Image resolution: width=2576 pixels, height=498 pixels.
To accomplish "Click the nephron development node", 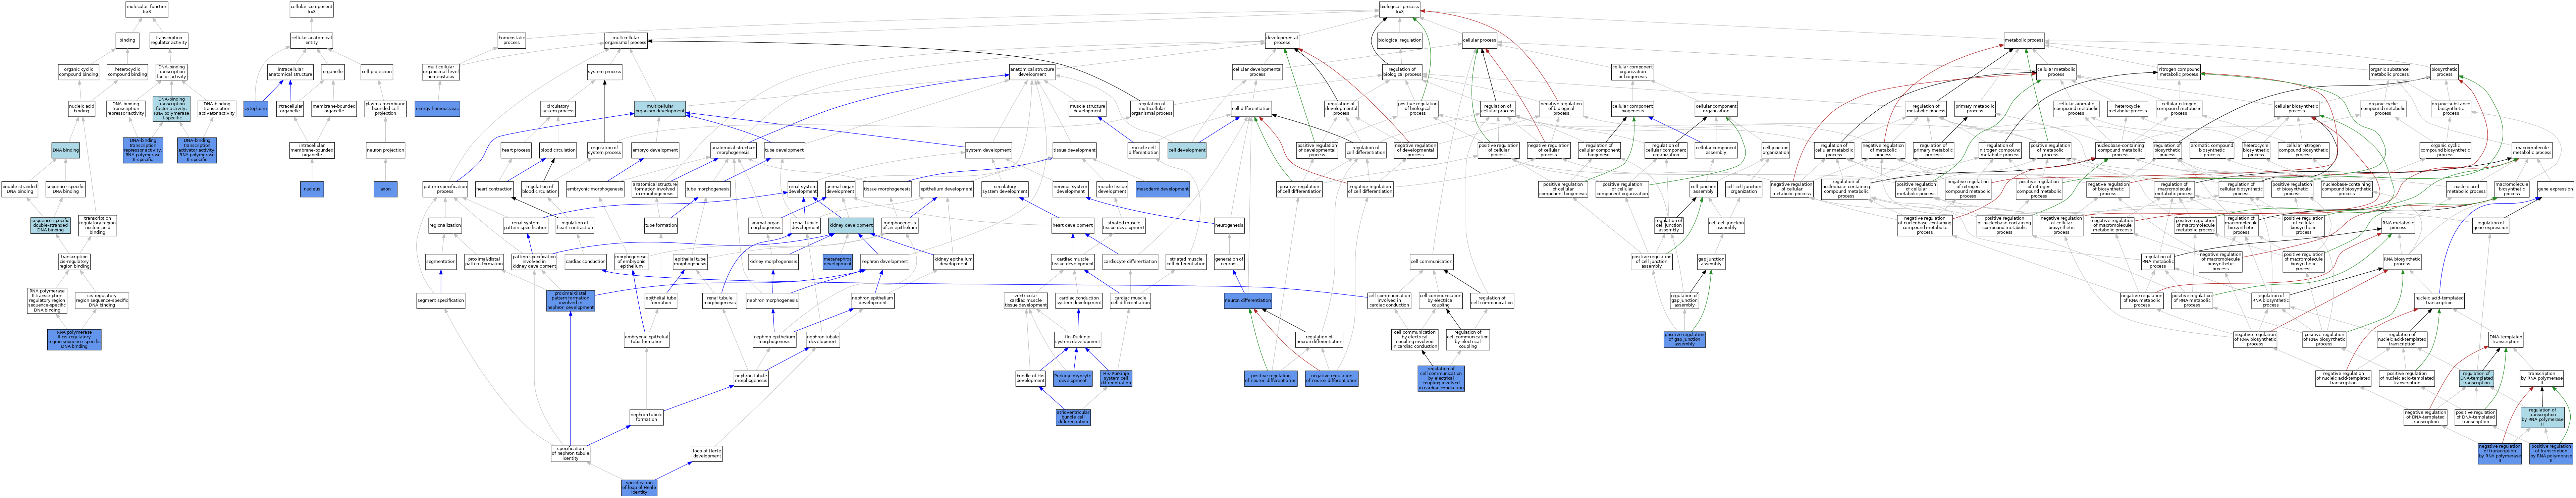I will [x=886, y=262].
